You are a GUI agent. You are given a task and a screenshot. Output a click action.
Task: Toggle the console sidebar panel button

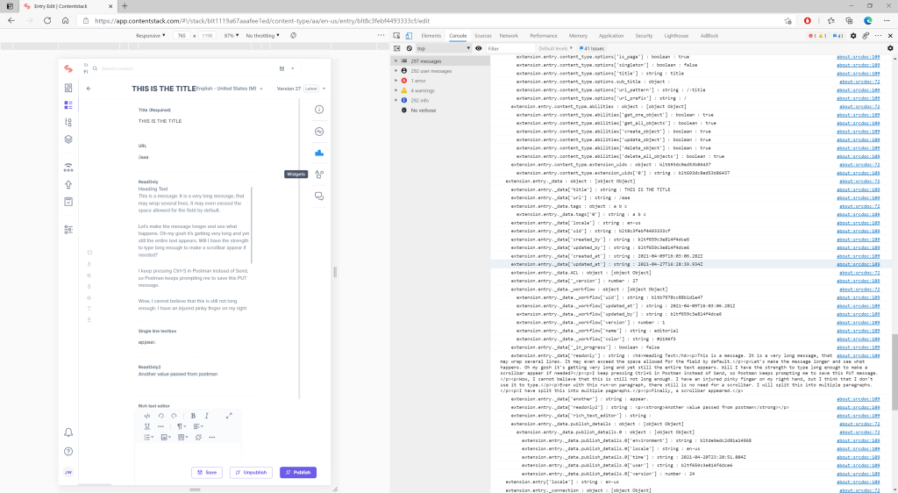click(x=397, y=48)
